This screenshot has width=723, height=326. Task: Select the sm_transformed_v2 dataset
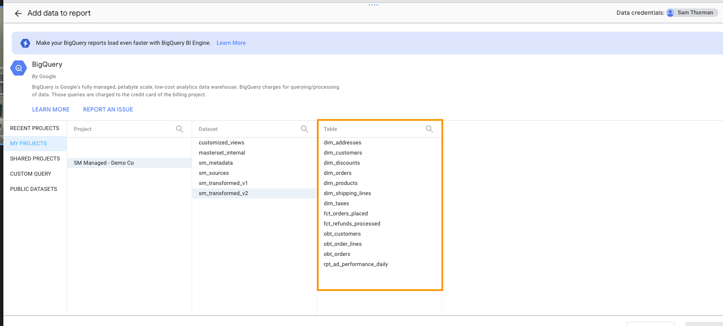coord(254,193)
